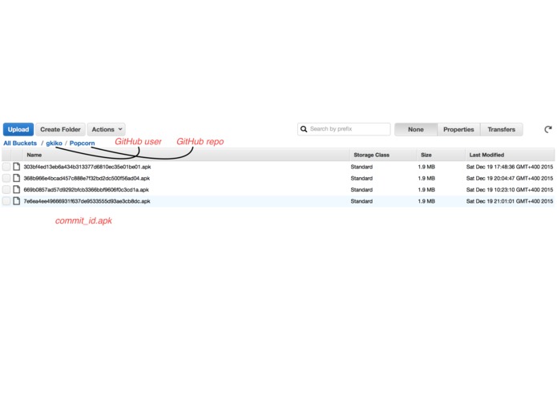This screenshot has height=396, width=557.
Task: Open Popcorn folder breadcrumb link
Action: coord(82,143)
